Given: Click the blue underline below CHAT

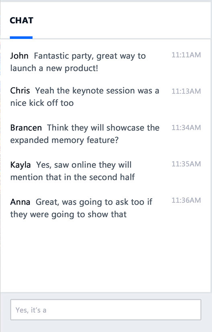Looking at the screenshot, I should (x=21, y=38).
